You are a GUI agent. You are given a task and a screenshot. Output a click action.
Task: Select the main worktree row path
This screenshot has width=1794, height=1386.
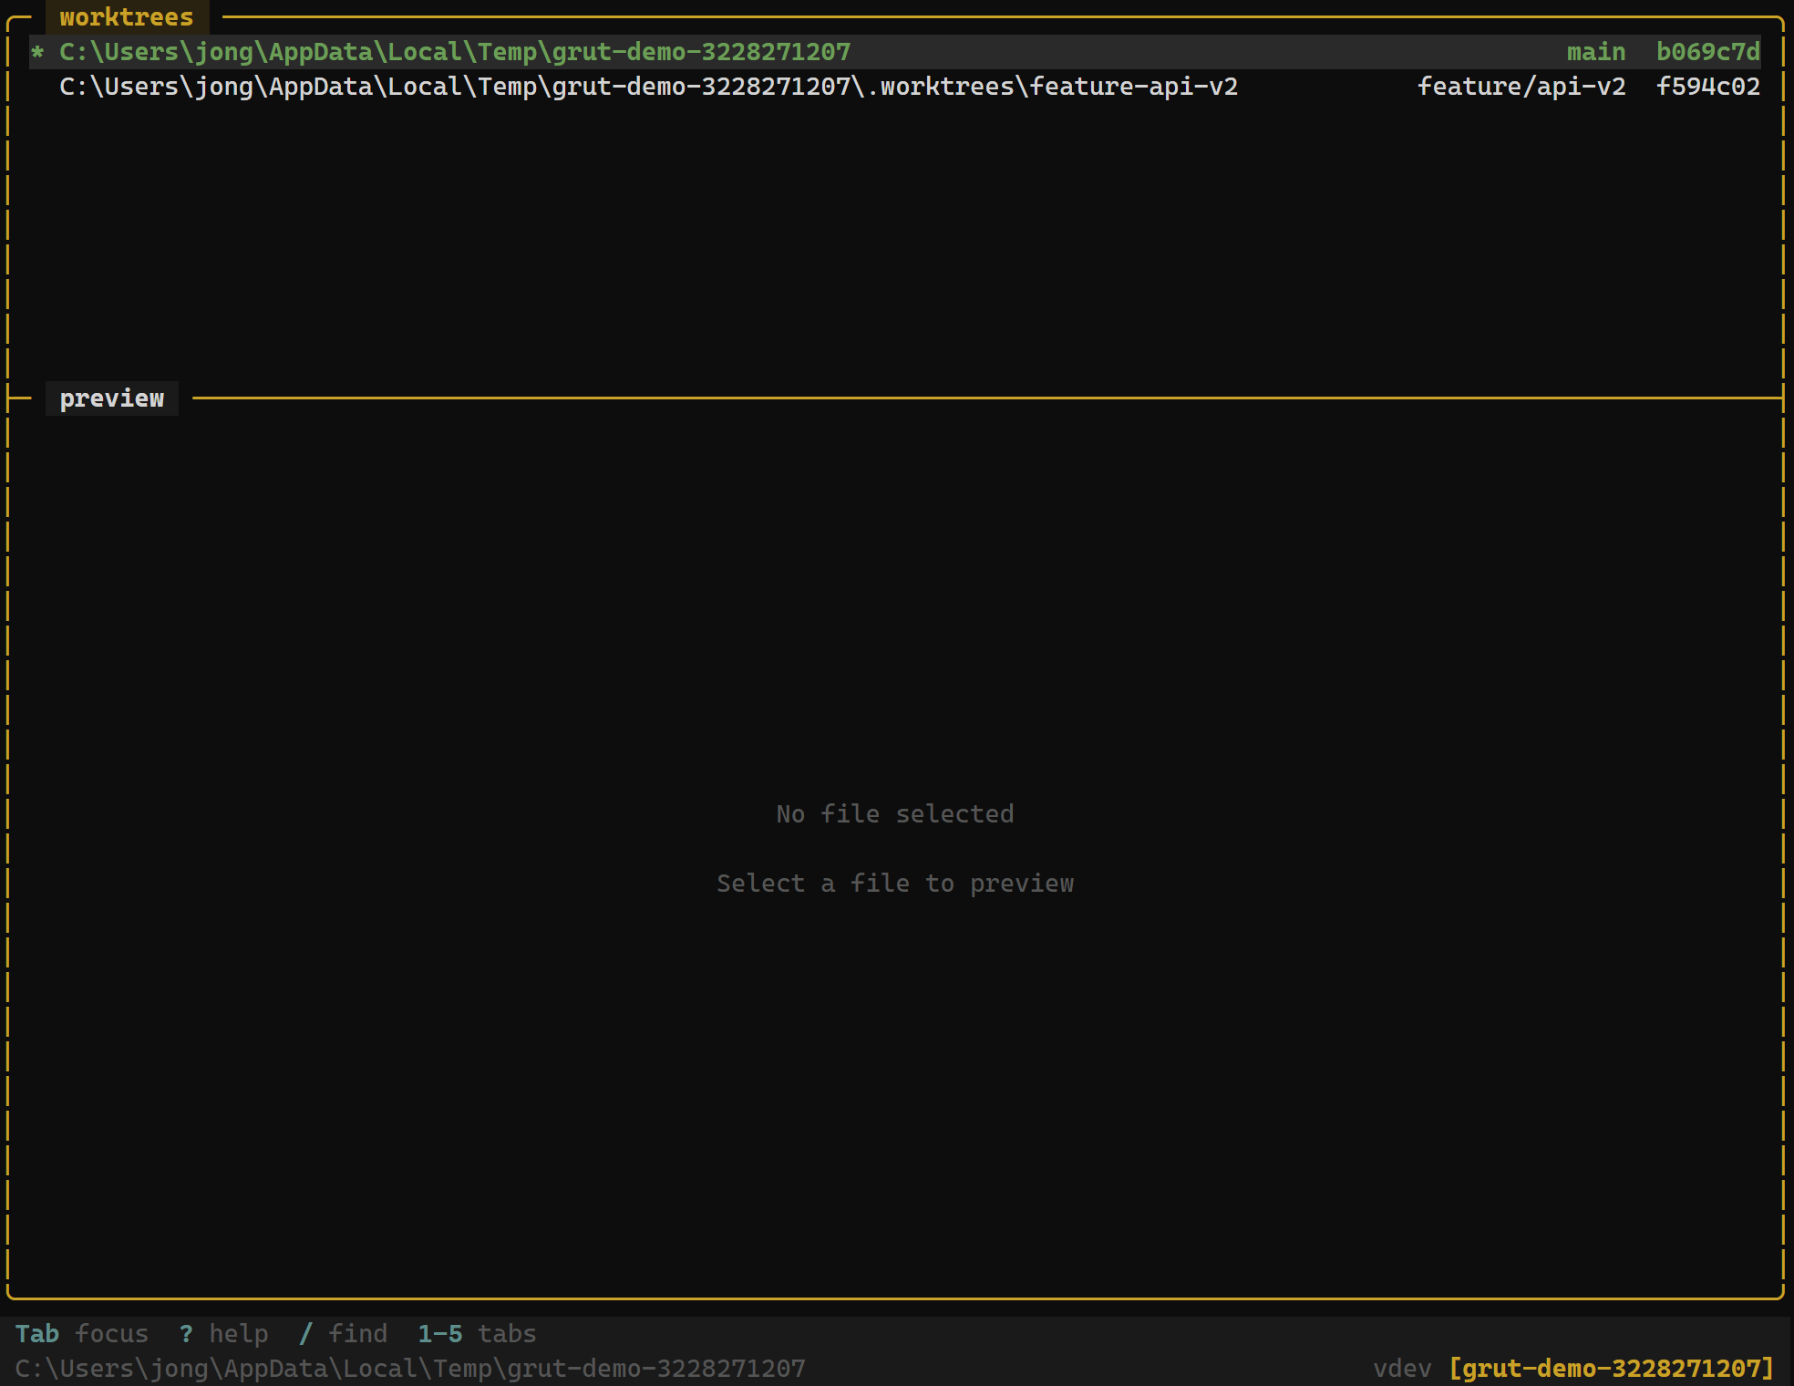pos(455,52)
